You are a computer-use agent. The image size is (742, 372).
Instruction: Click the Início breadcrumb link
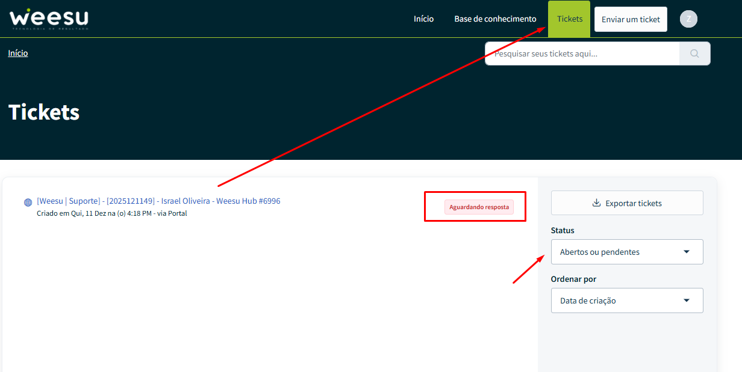[18, 53]
